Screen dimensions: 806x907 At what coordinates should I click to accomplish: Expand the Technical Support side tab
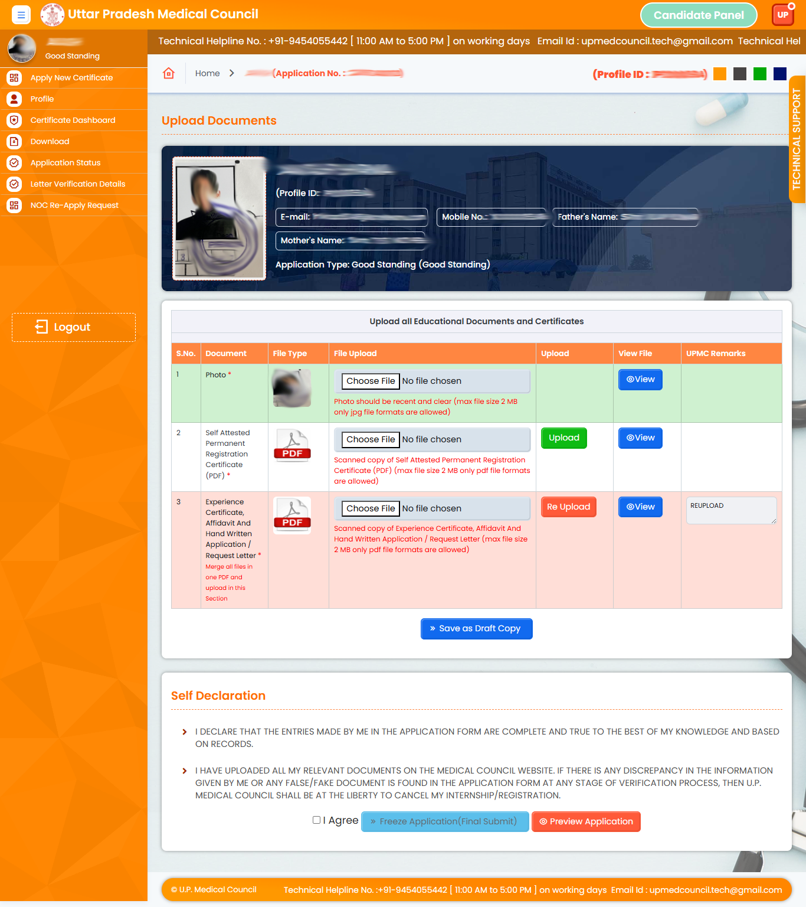[x=797, y=139]
